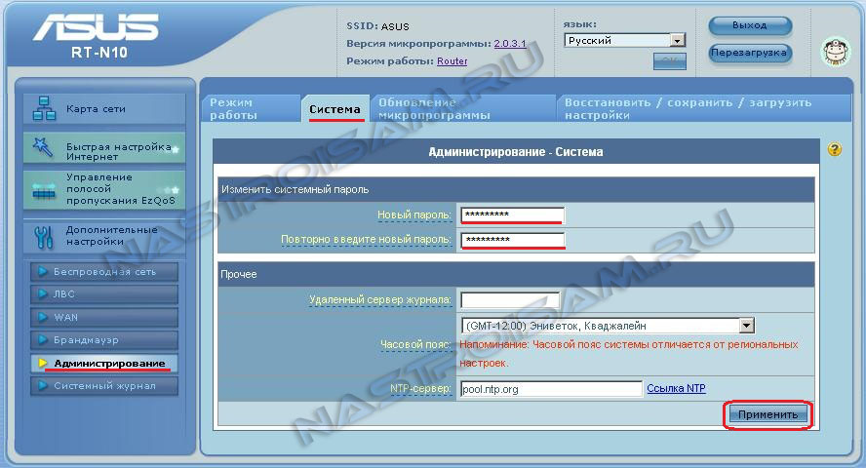Click the ASUS logo

(x=95, y=29)
